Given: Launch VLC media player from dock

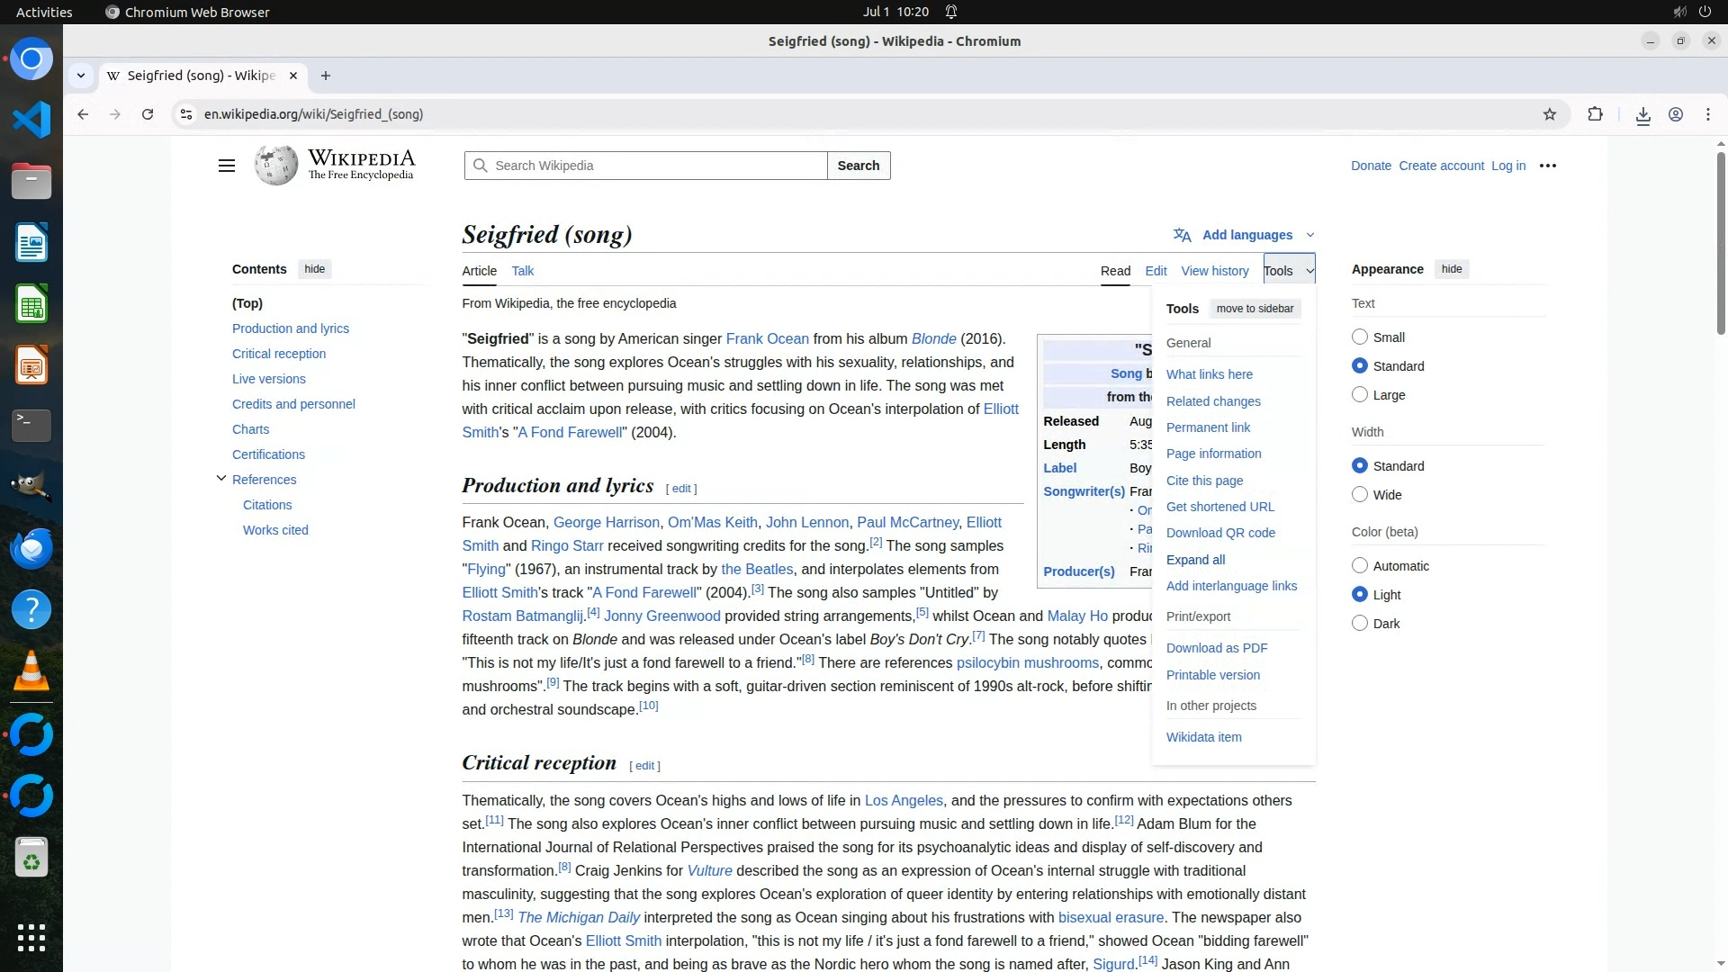Looking at the screenshot, I should (31, 671).
